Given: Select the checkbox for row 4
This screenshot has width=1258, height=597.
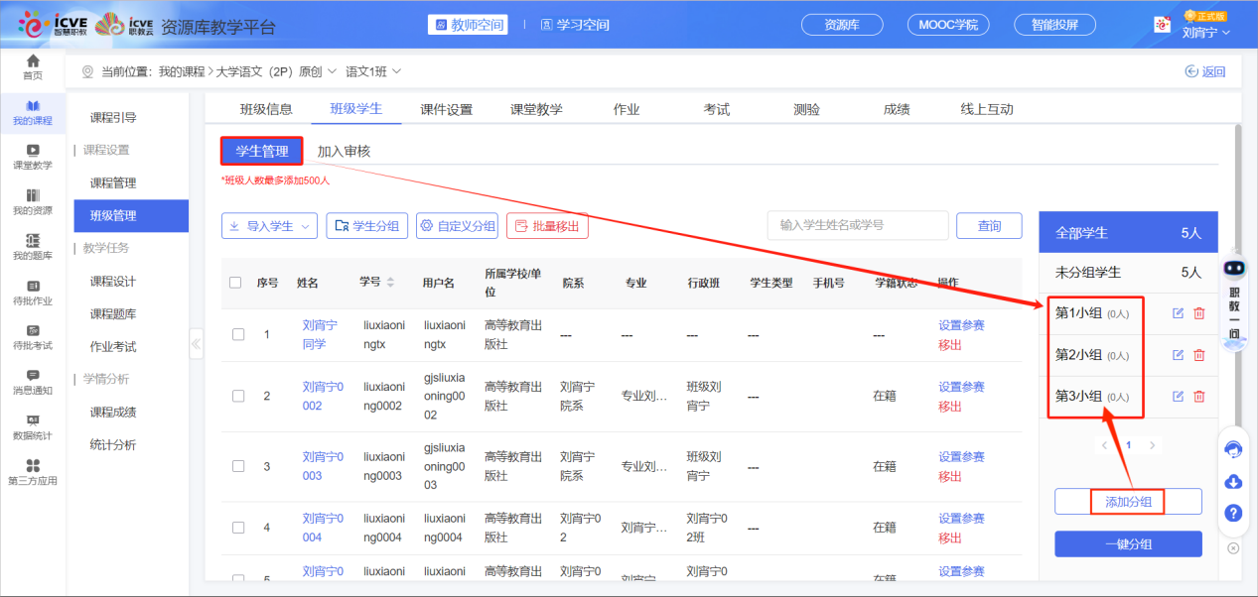Looking at the screenshot, I should (x=238, y=528).
